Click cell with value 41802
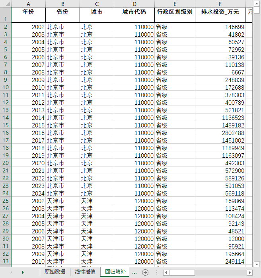This screenshot has width=261, height=278. point(220,34)
